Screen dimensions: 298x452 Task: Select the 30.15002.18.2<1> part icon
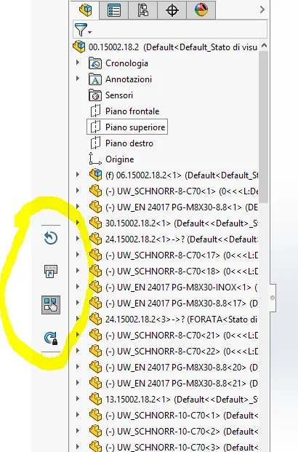pos(95,223)
